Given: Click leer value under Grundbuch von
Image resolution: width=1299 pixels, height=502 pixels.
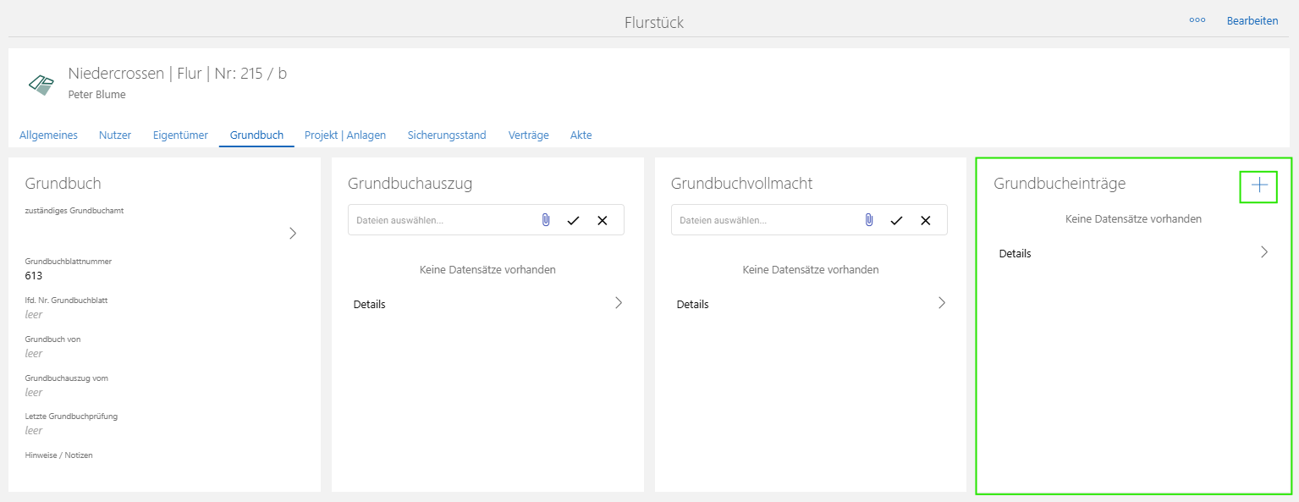Looking at the screenshot, I should (34, 354).
